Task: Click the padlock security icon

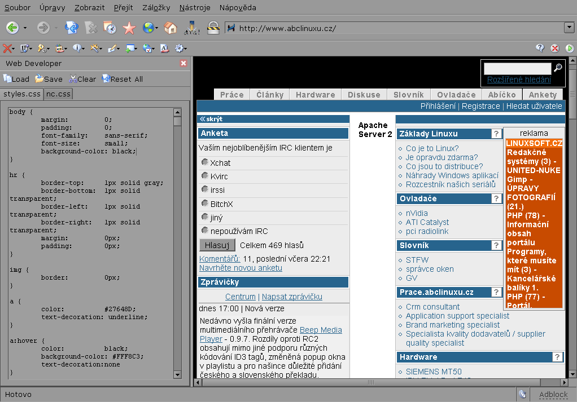Action: [213, 28]
